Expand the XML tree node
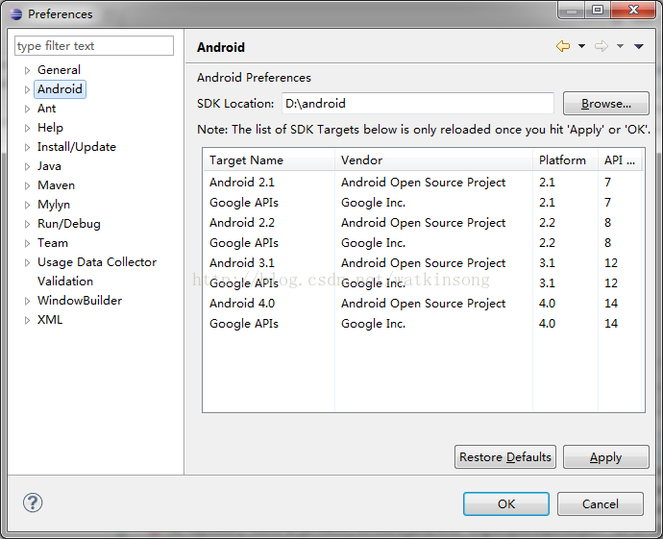Viewport: 663px width, 539px height. coord(27,321)
